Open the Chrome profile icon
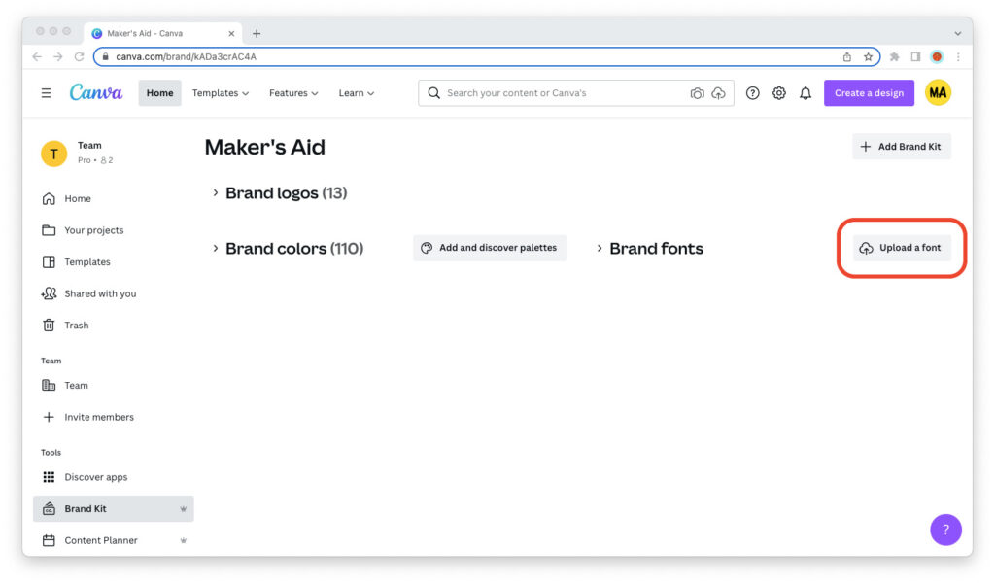The width and height of the screenshot is (995, 584). pos(937,57)
